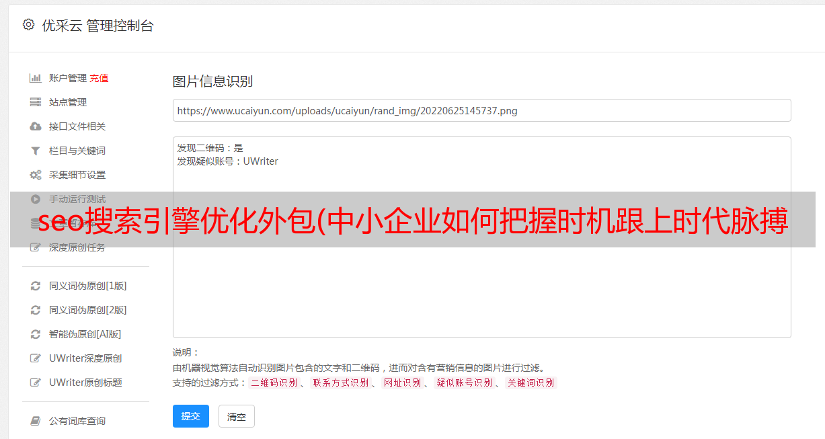The height and width of the screenshot is (439, 825).
Task: Click the 优采云 管理控制台 title
Action: pos(97,26)
